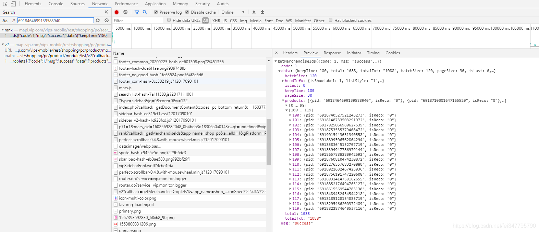Open the Memory tab
Image resolution: width=539 pixels, height=232 pixels.
pos(180,4)
